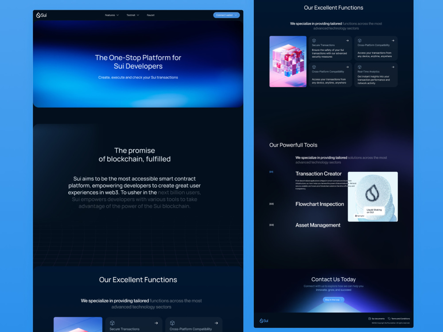This screenshot has height=332, width=443.
Task: Click 'Cross-Platform Compatibility' title on left page card
Action: [190, 329]
